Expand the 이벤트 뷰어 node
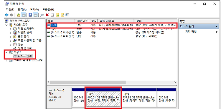The width and height of the screenshot is (221, 109). [x=11, y=33]
